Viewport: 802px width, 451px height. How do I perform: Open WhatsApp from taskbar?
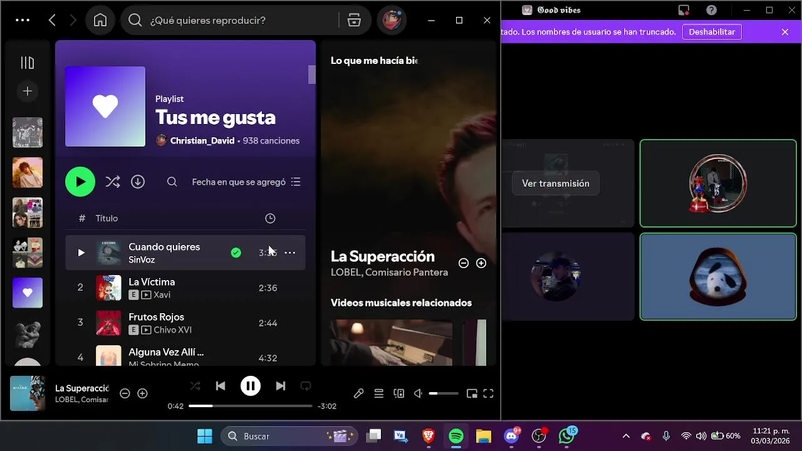(x=566, y=436)
